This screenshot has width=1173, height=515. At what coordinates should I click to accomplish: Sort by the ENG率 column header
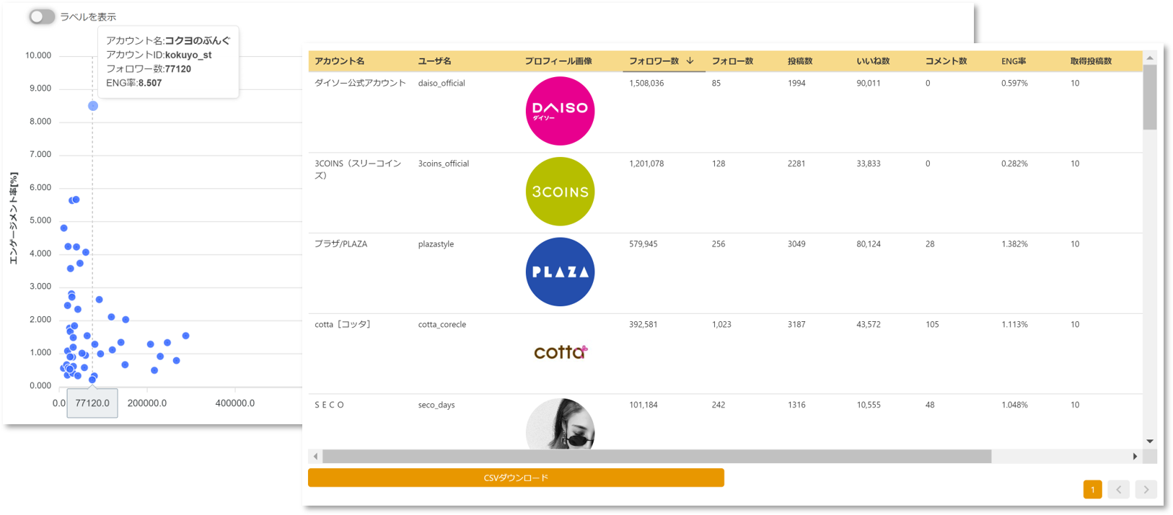[x=1014, y=61]
